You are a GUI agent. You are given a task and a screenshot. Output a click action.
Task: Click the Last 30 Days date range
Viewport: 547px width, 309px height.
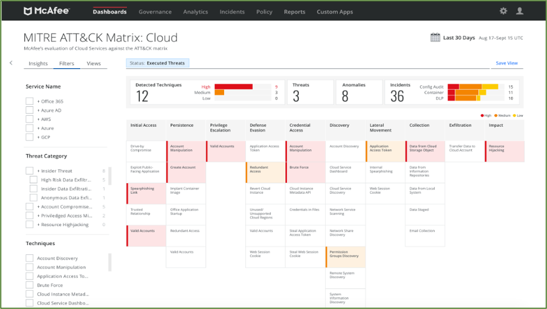[x=459, y=38]
